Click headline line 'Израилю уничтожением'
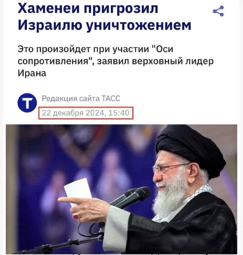This screenshot has height=255, width=243. 104,25
